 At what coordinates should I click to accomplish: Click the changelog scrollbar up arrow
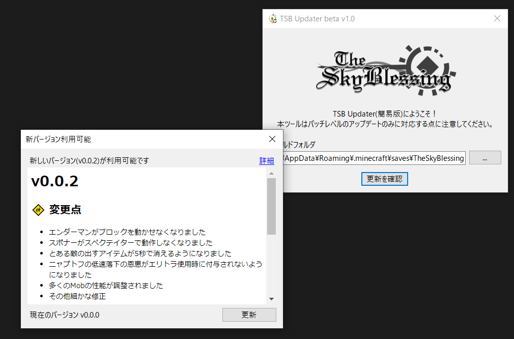click(271, 173)
